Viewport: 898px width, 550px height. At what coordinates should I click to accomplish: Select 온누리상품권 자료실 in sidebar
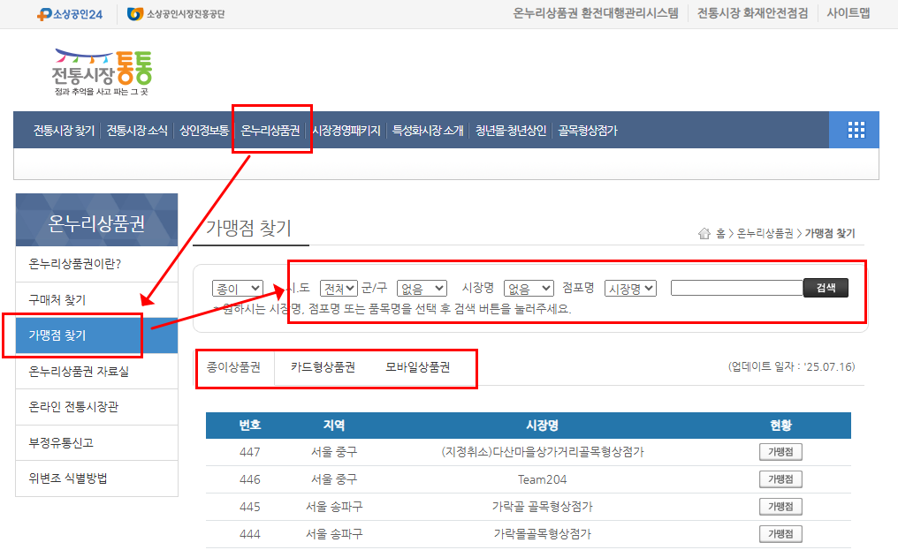click(x=97, y=372)
